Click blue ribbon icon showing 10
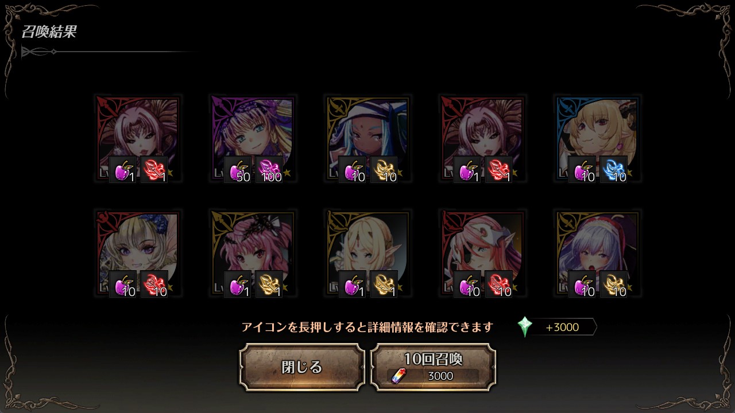Viewport: 735px width, 413px height. 613,170
